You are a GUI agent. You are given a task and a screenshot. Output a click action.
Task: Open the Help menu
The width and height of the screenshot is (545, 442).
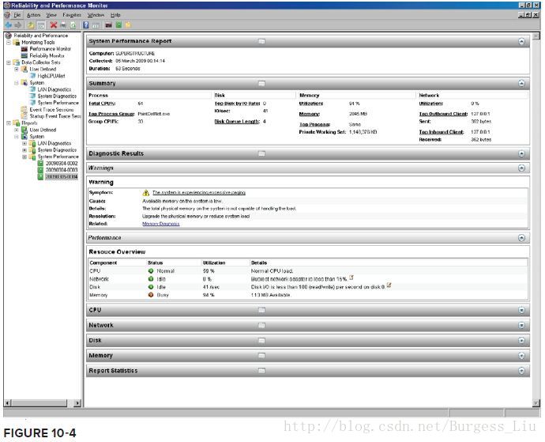[x=115, y=15]
